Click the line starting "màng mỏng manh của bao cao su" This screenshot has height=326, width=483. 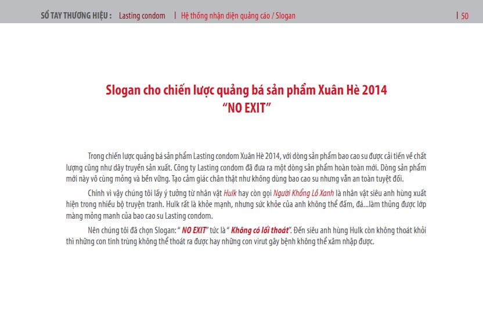point(139,216)
